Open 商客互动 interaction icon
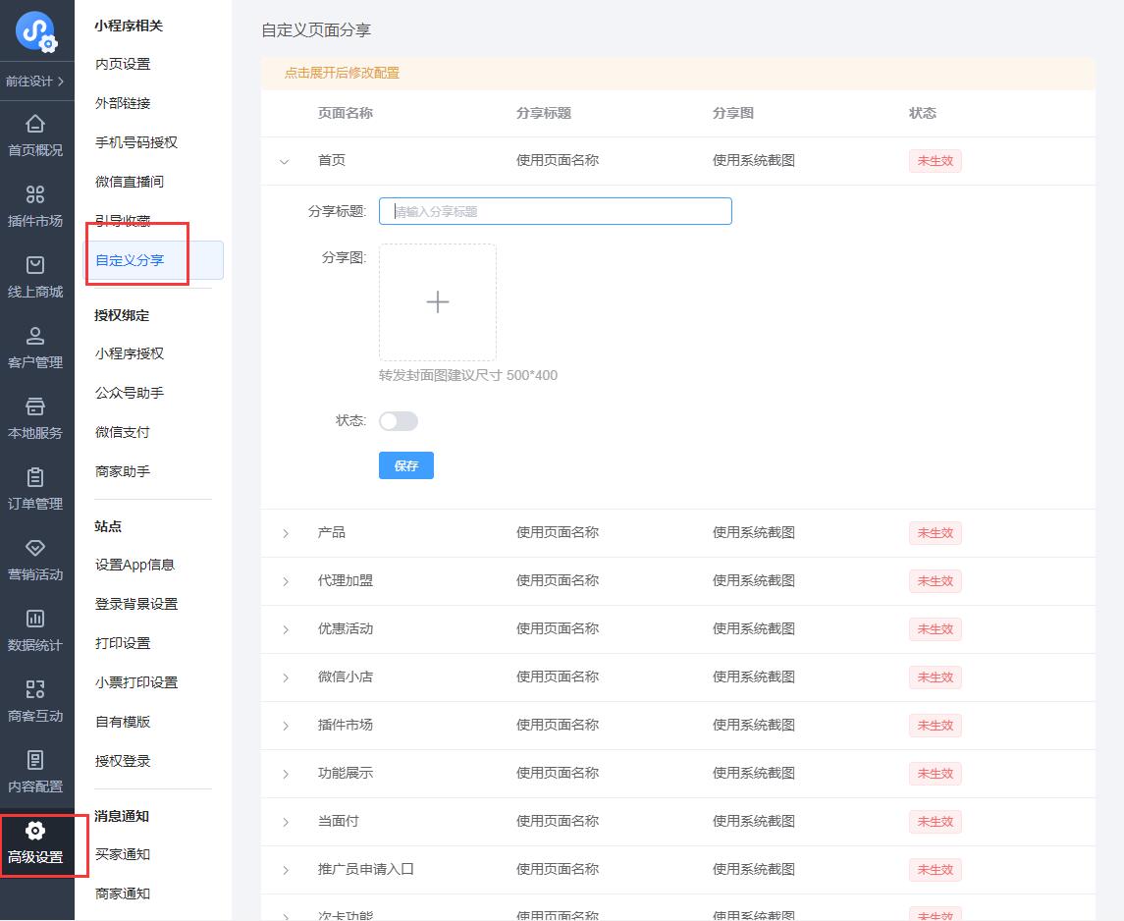This screenshot has width=1124, height=921. (x=35, y=689)
